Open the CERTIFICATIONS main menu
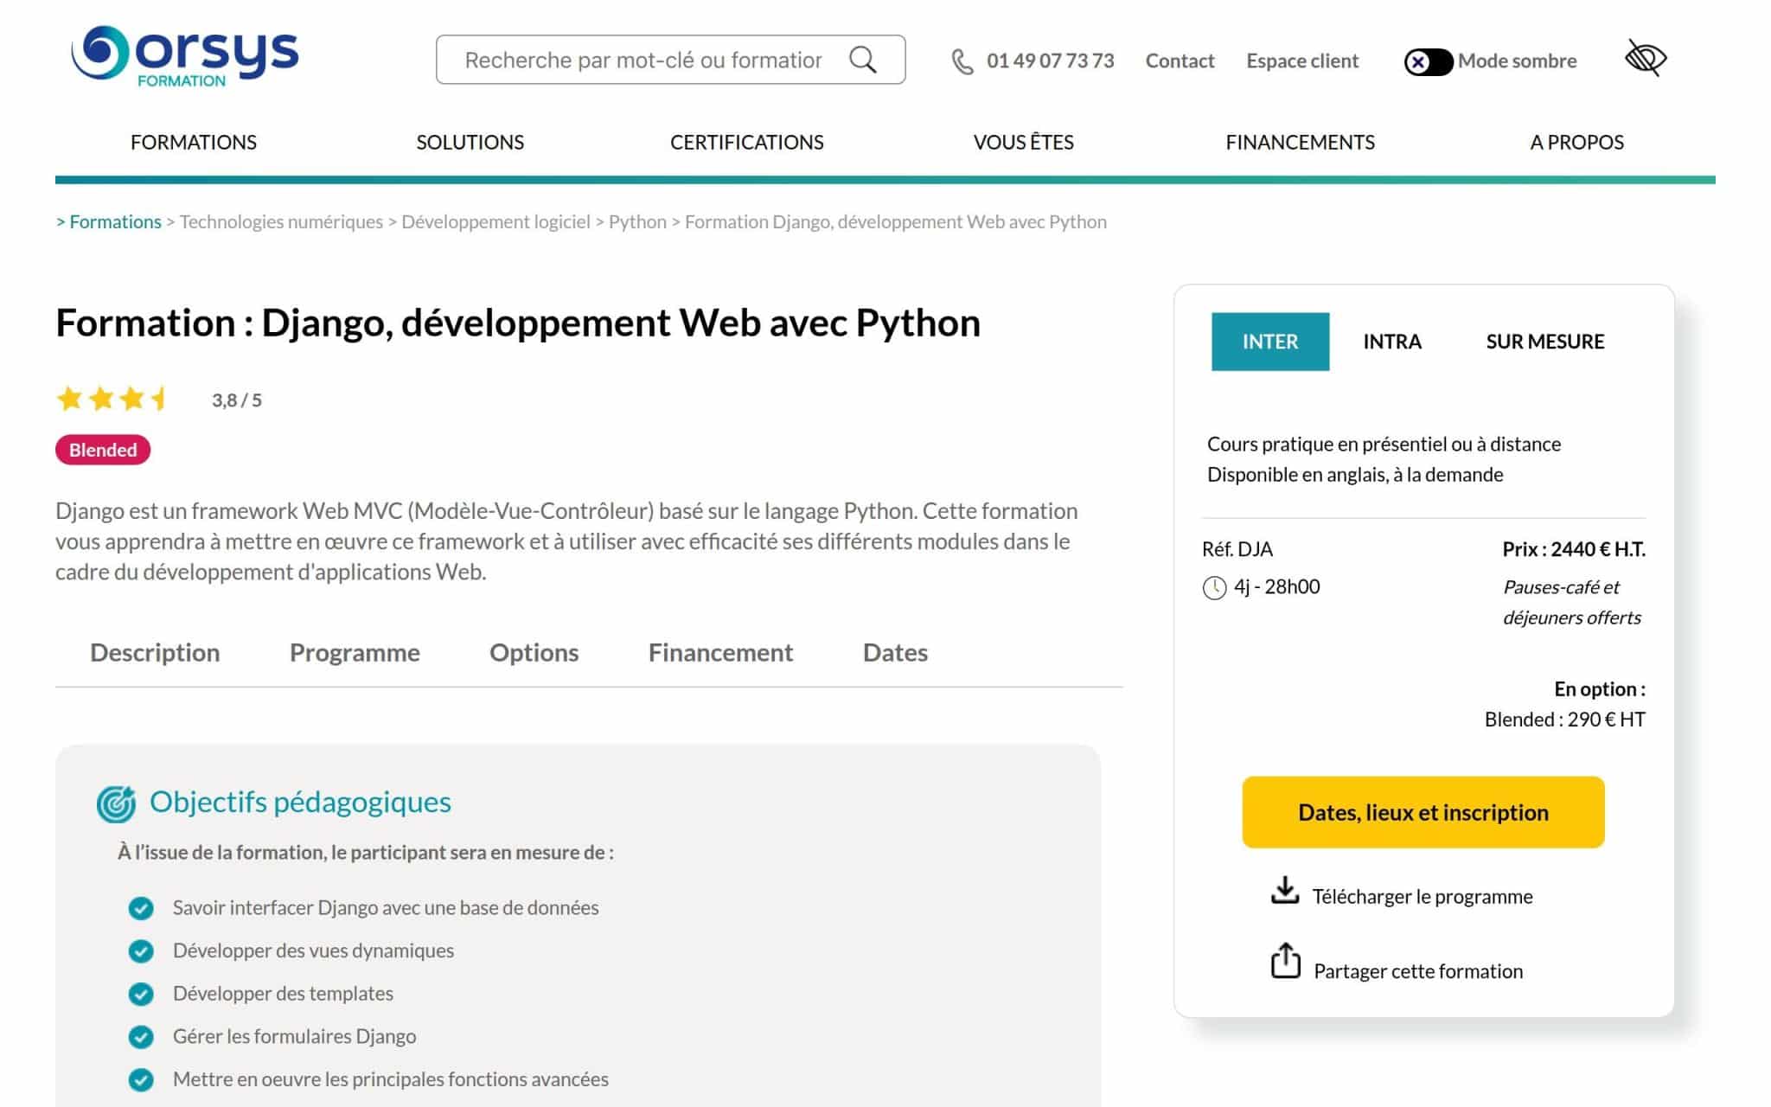The height and width of the screenshot is (1107, 1771). pyautogui.click(x=747, y=142)
